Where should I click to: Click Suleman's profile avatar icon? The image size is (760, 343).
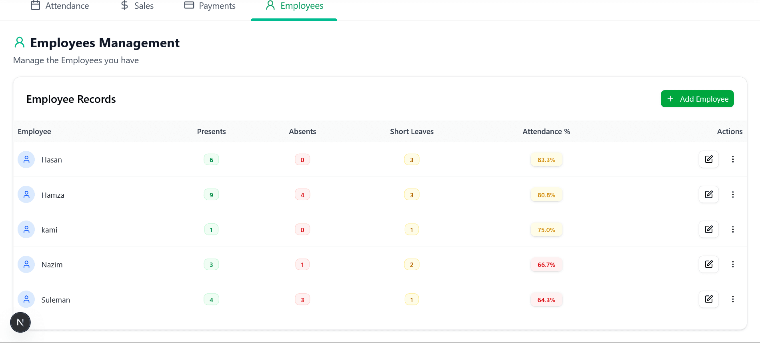tap(26, 299)
